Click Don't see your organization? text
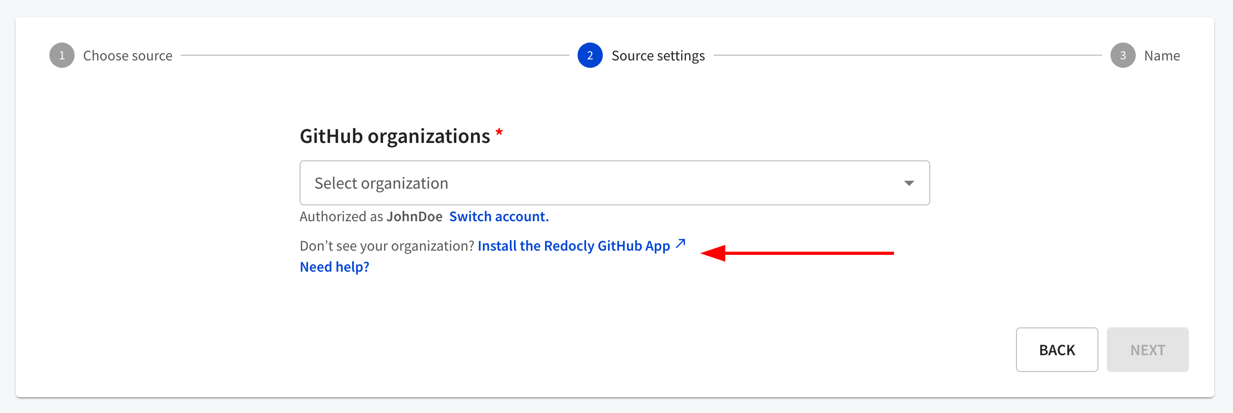 point(387,246)
